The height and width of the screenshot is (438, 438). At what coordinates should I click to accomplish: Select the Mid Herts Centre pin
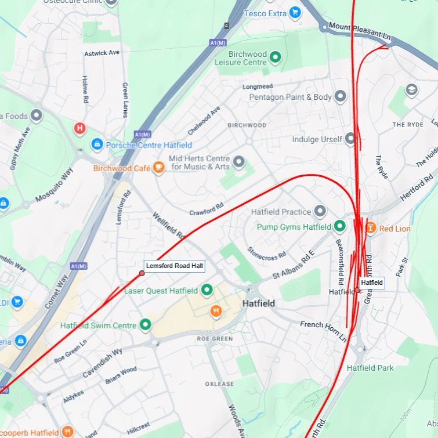(x=239, y=162)
